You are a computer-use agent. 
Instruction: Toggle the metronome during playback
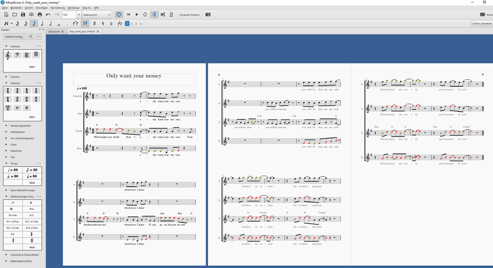point(171,15)
